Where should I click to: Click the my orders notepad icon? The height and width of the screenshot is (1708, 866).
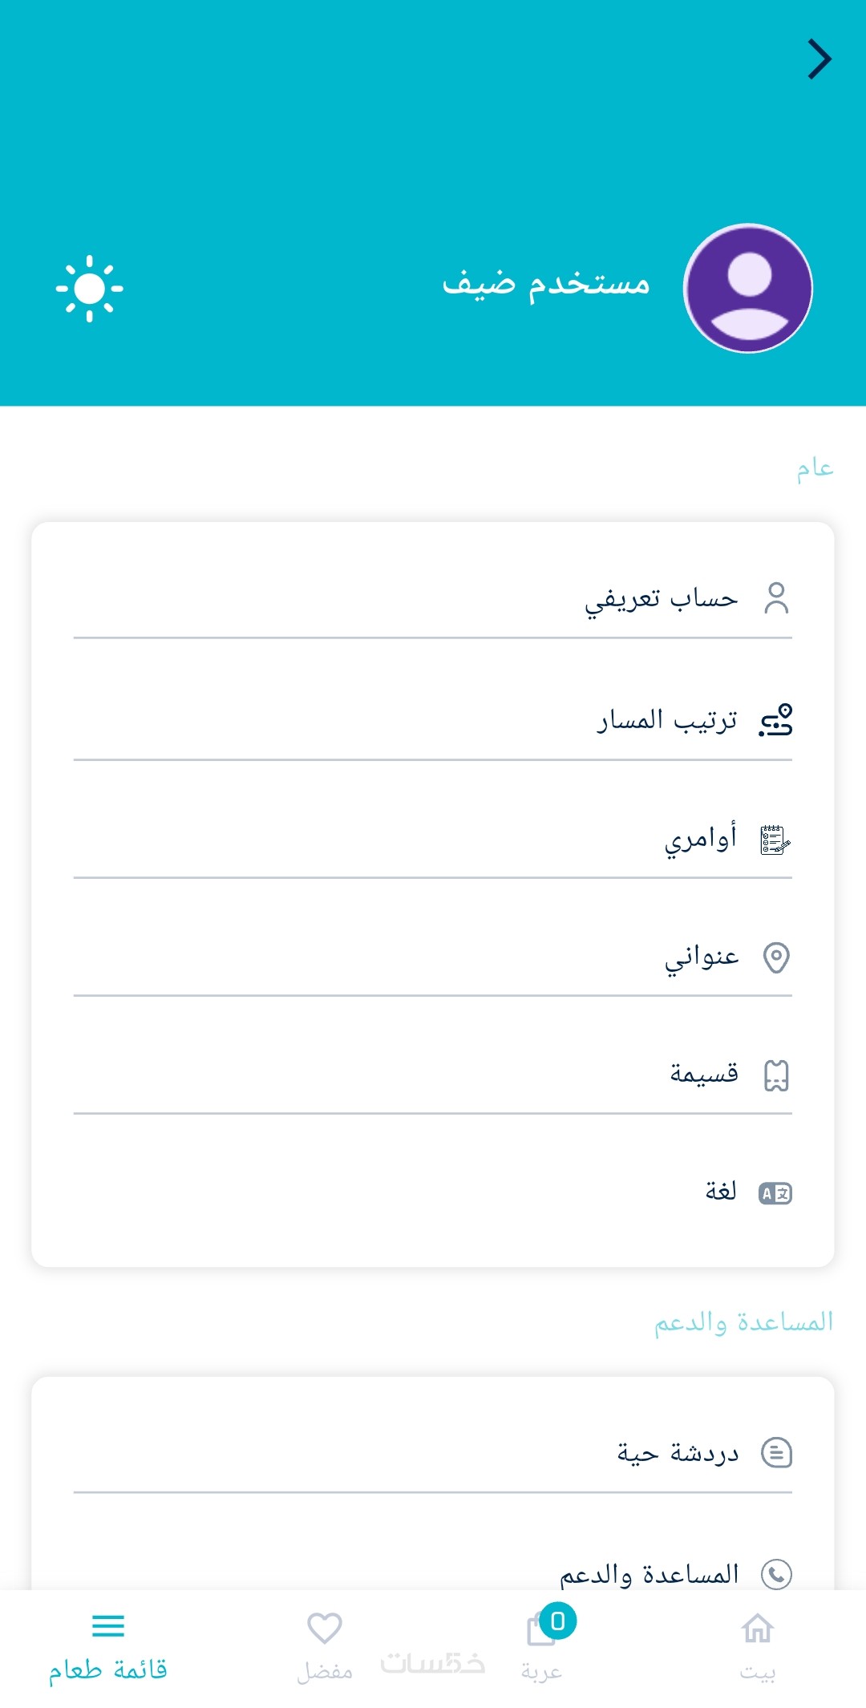click(775, 840)
